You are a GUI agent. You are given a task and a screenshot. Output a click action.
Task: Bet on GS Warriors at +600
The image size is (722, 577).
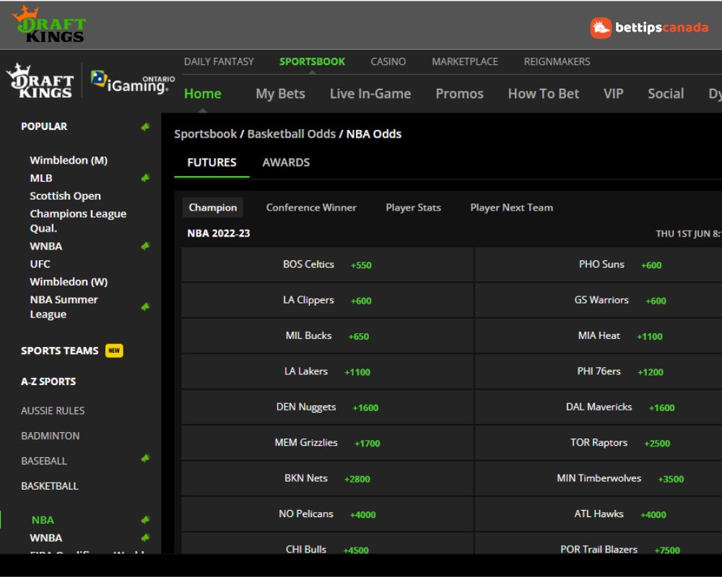[x=599, y=300]
